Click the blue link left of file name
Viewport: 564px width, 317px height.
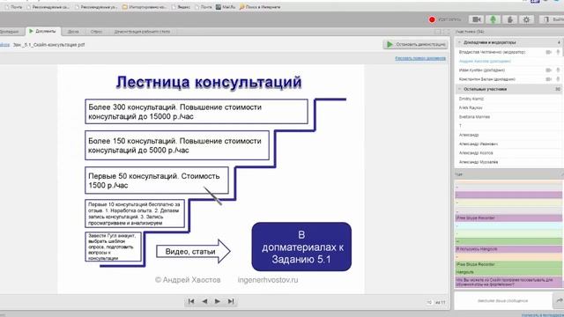click(x=4, y=45)
